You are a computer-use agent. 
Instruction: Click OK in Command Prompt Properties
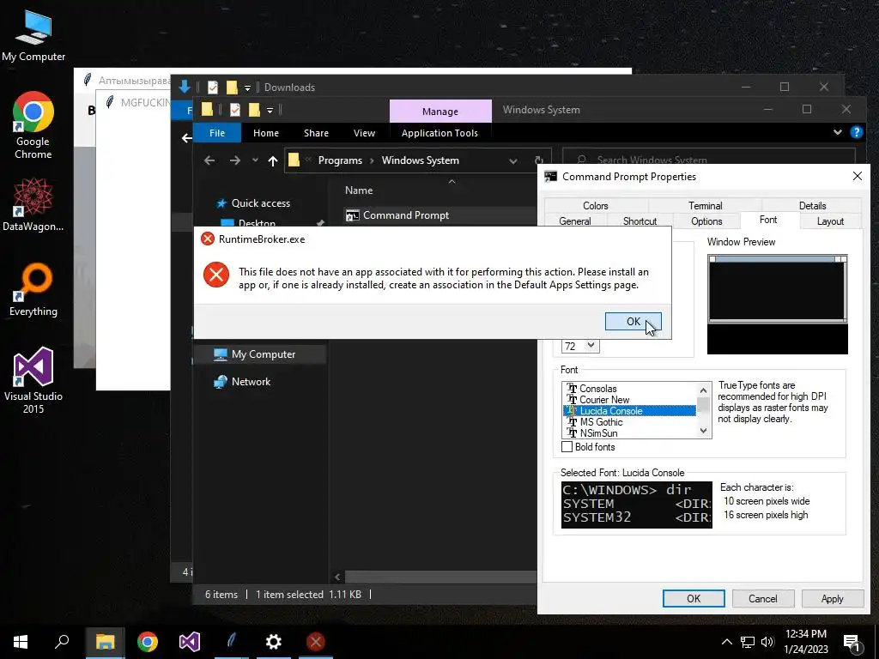pos(694,598)
